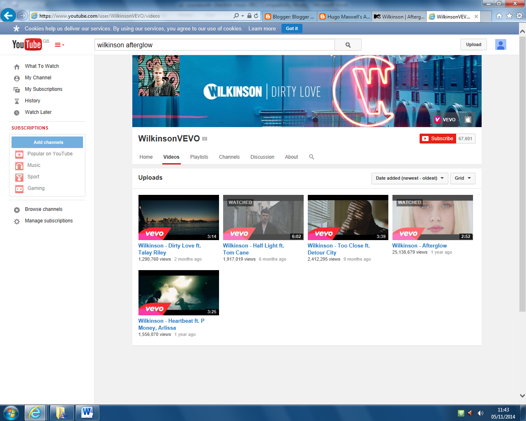Click the channel profile picture on banner

[x=159, y=76]
